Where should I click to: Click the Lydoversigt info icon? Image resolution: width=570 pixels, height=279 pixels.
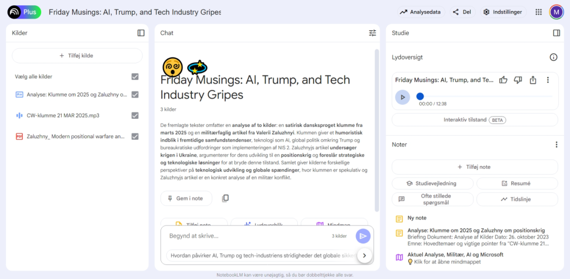553,57
